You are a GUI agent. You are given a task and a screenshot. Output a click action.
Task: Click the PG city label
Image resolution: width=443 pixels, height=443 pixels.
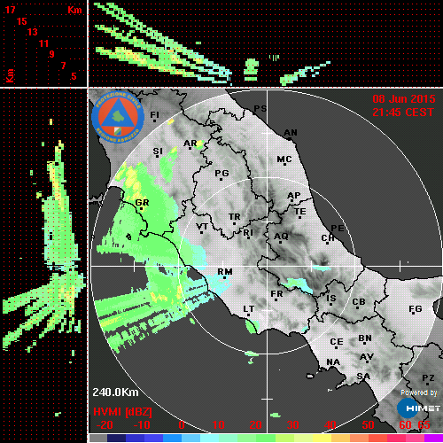click(x=221, y=173)
